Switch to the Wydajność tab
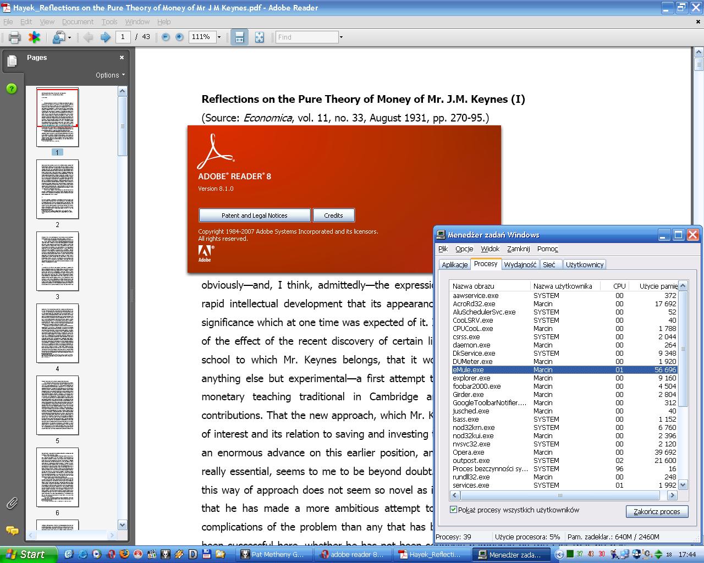 [x=520, y=264]
